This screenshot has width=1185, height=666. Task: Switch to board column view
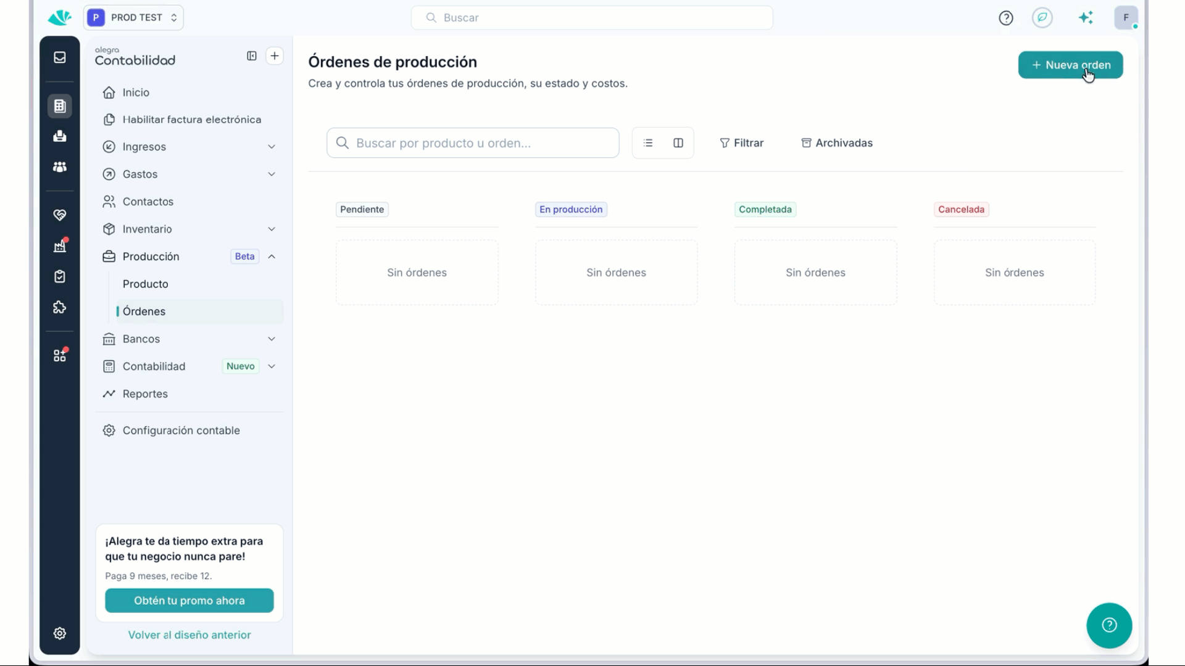tap(678, 143)
